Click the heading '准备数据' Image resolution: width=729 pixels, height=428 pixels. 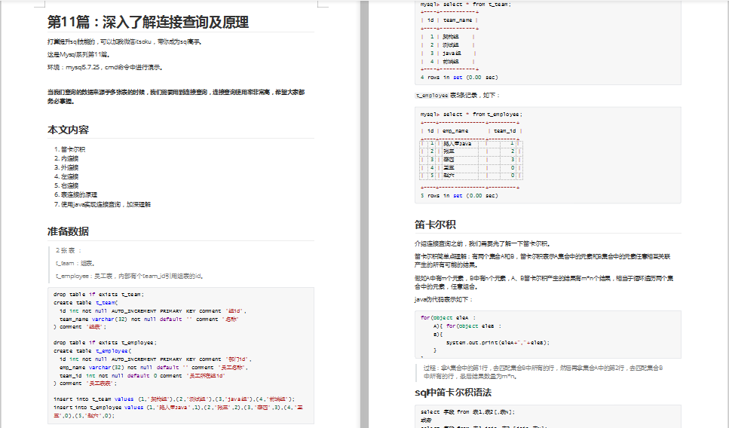pos(68,231)
